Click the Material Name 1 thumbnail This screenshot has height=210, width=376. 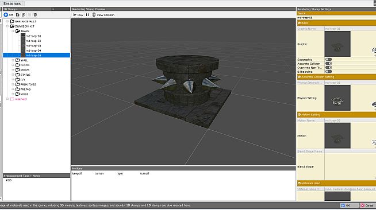coord(337,196)
